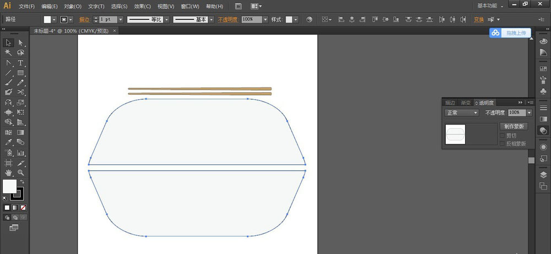Select the Type tool in toolbox
The height and width of the screenshot is (254, 551).
[x=20, y=63]
